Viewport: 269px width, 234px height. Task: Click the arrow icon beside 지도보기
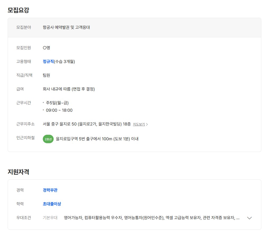pos(147,124)
